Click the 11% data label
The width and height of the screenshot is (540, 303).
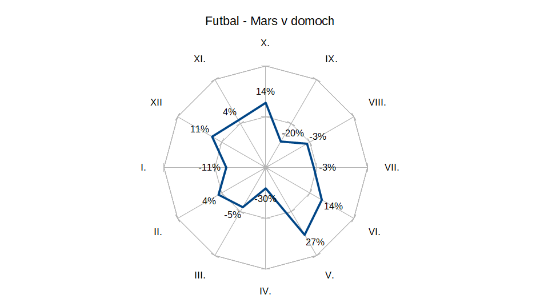200,129
